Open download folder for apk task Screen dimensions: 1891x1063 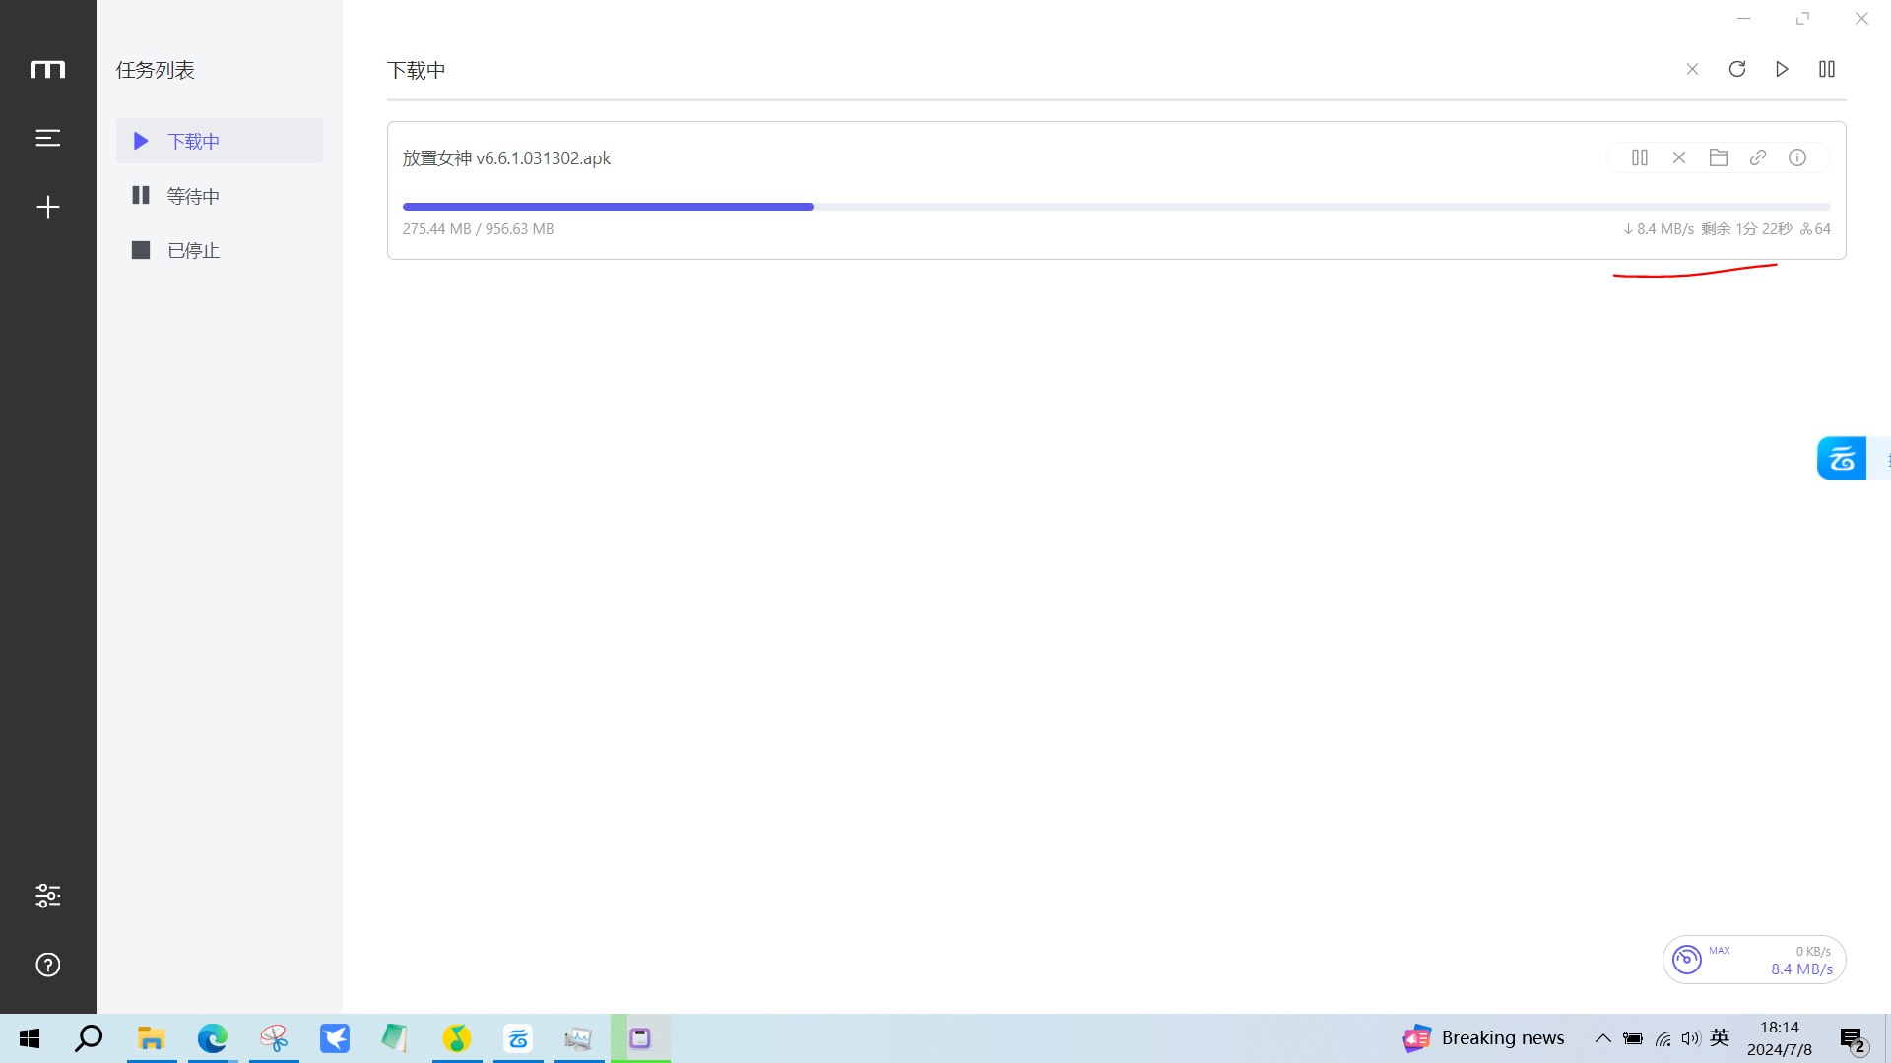click(x=1719, y=157)
